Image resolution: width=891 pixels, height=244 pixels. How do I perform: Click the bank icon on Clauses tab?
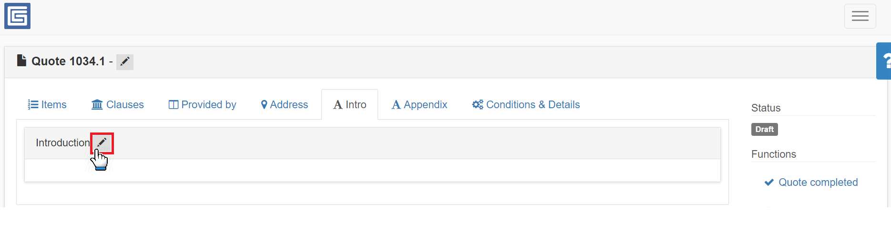click(x=97, y=104)
